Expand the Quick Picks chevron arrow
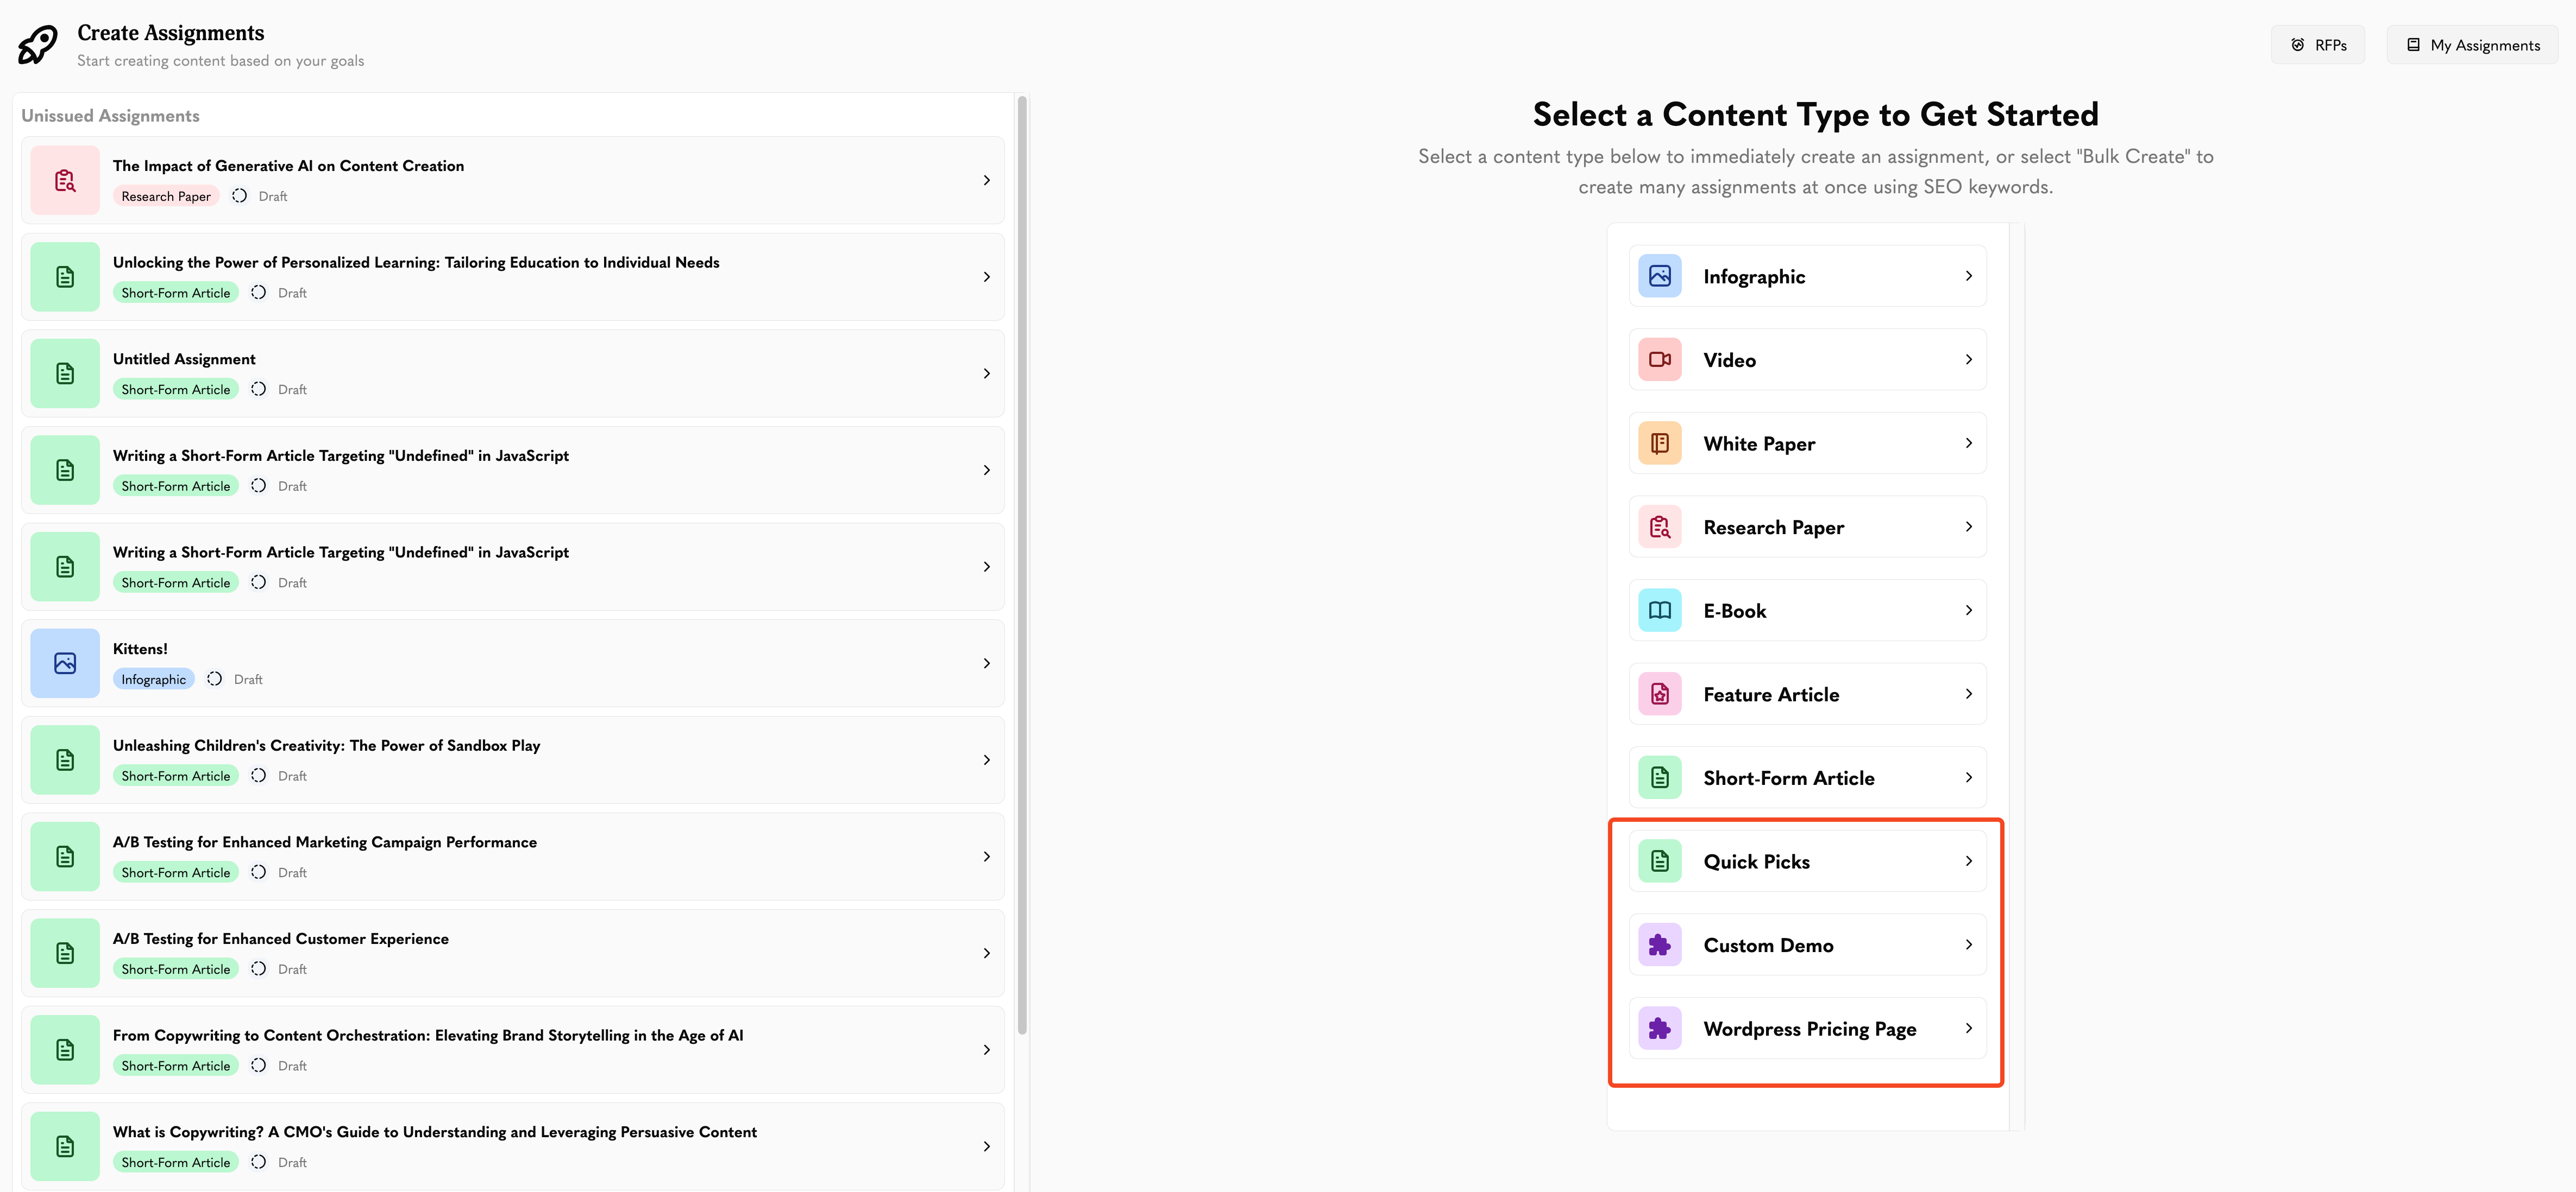Image resolution: width=2576 pixels, height=1192 pixels. click(x=1968, y=861)
